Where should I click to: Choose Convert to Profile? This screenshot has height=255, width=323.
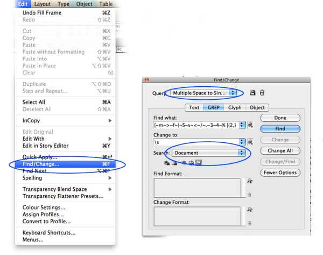point(66,221)
